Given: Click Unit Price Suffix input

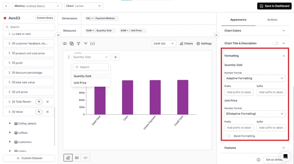Looking at the screenshot, I should click(271, 128).
